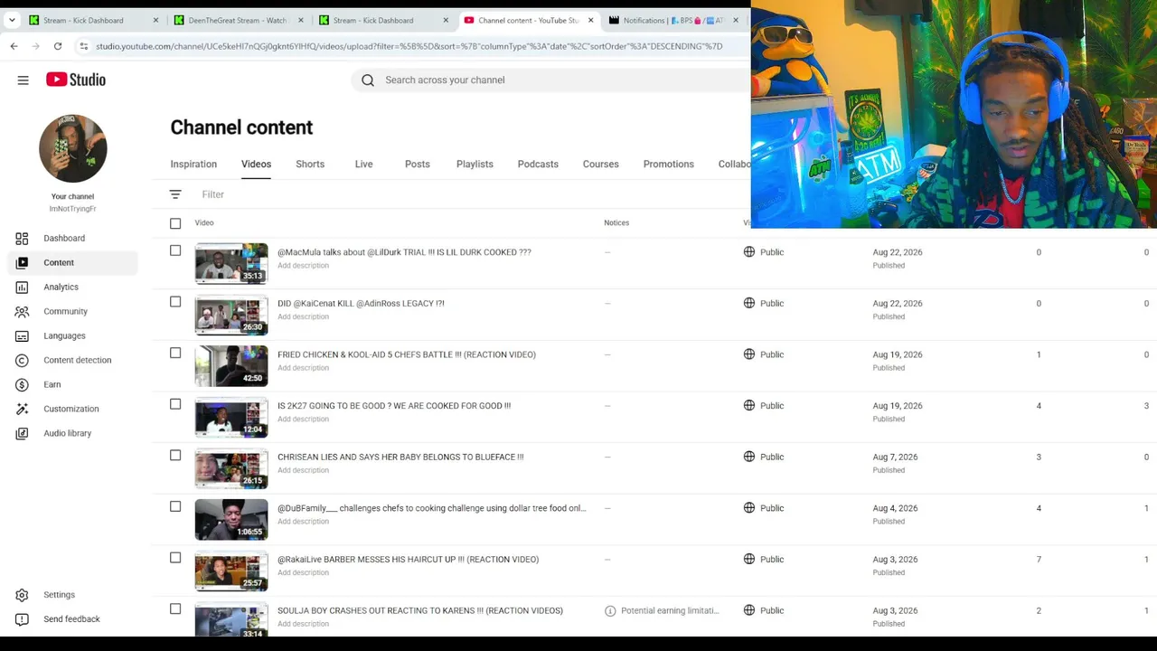The width and height of the screenshot is (1157, 651).
Task: Switch to the Promotions tab
Action: 669,165
